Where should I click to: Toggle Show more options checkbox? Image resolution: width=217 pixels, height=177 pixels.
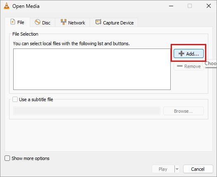pos(7,158)
